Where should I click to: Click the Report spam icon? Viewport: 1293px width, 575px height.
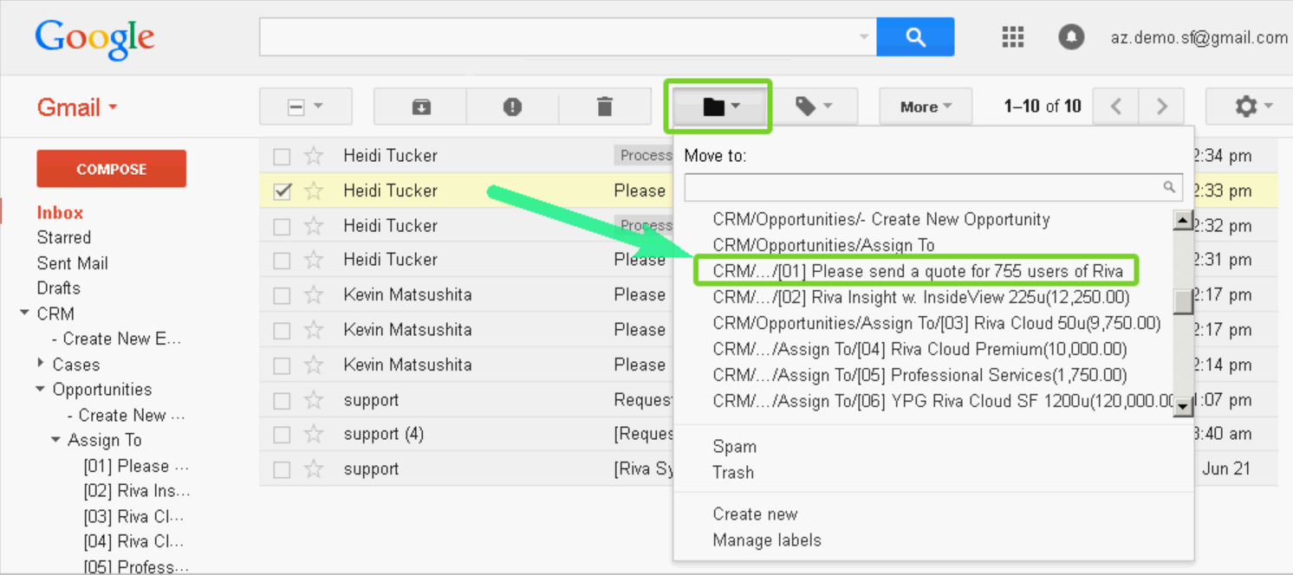[512, 107]
